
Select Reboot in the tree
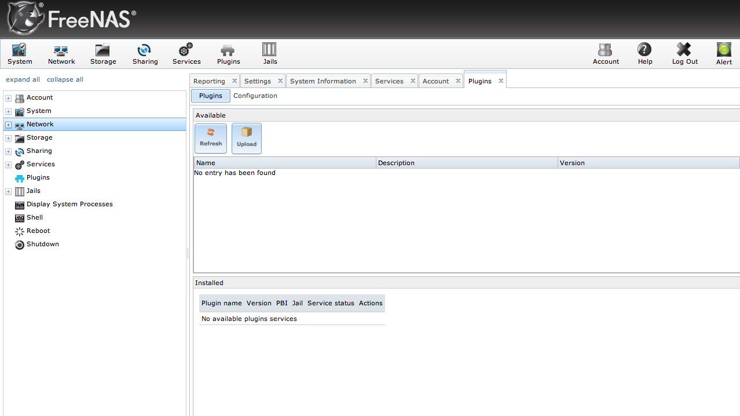pyautogui.click(x=38, y=231)
